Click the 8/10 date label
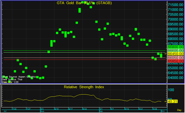The image size is (185, 113). click(x=57, y=109)
